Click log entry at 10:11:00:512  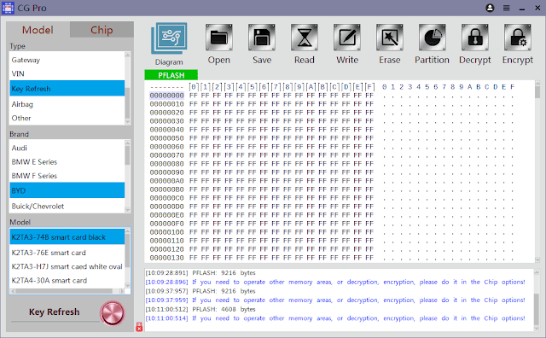[200, 309]
